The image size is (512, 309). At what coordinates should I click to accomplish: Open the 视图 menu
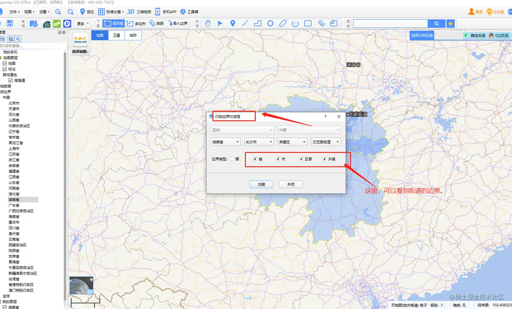pos(29,12)
